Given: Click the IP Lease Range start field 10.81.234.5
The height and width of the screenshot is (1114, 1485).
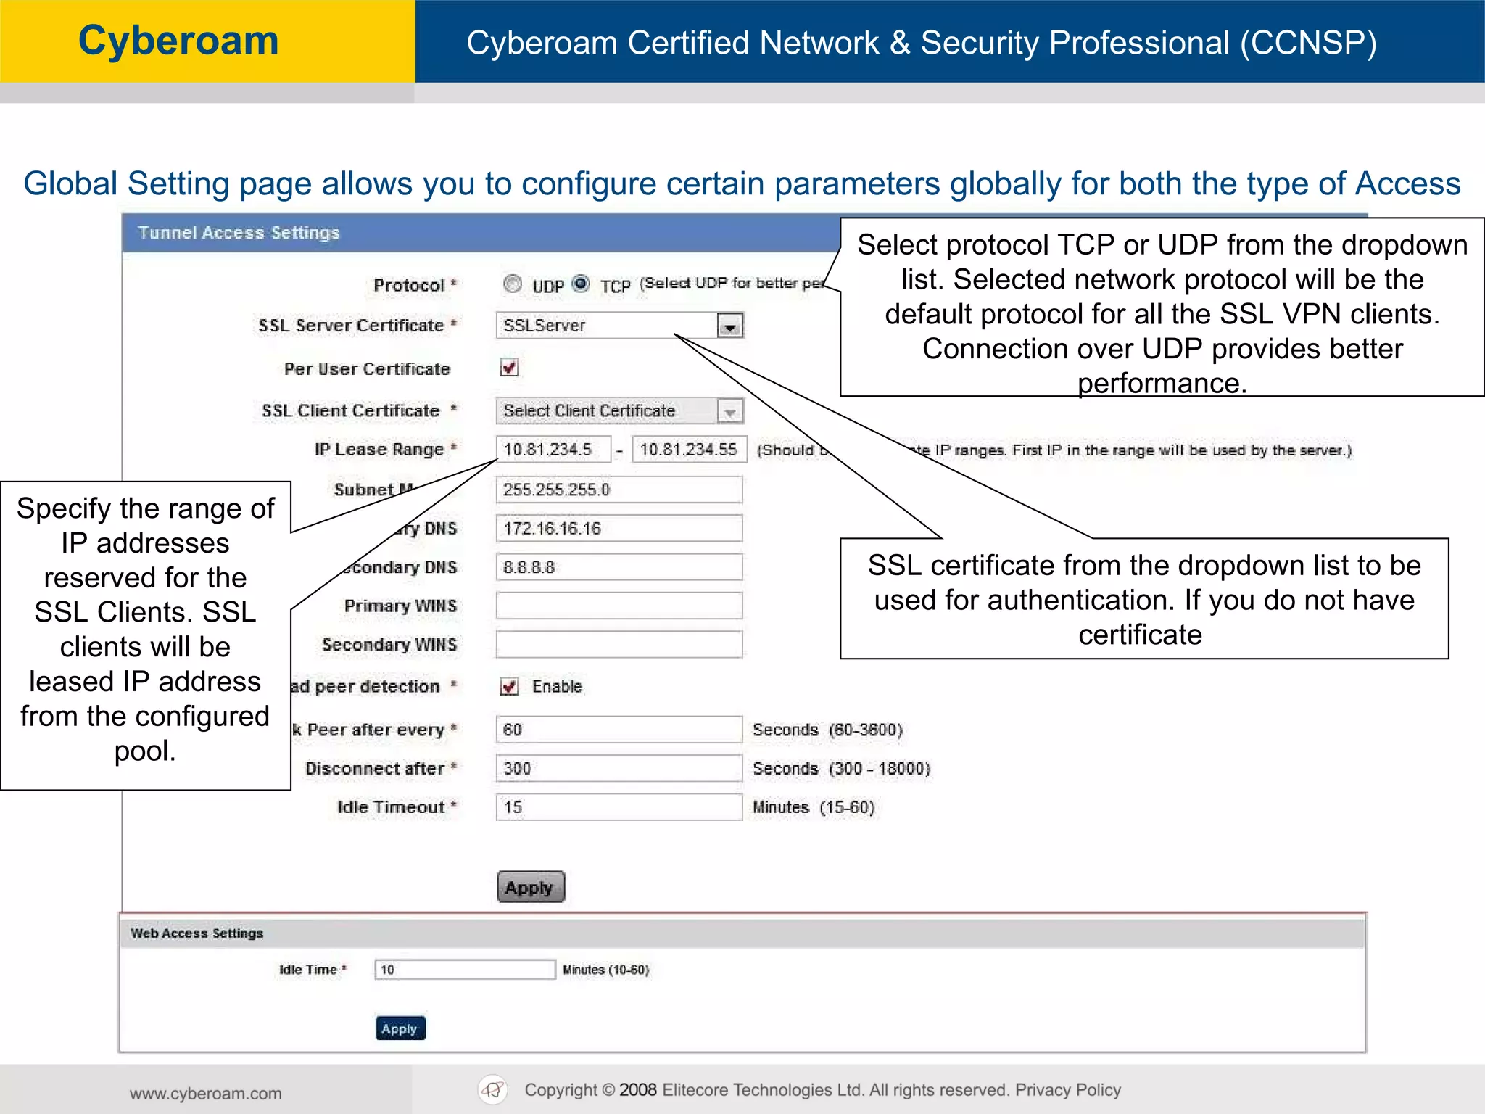Looking at the screenshot, I should 553,450.
